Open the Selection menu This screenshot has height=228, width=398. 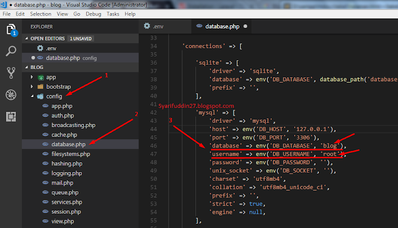click(41, 14)
